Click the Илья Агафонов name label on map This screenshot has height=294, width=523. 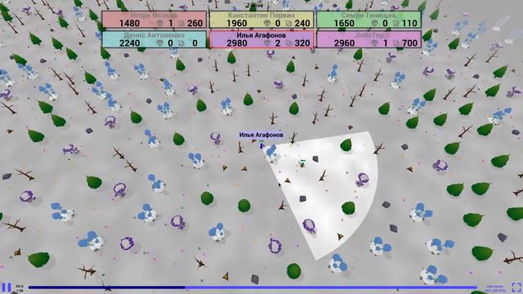click(x=261, y=135)
